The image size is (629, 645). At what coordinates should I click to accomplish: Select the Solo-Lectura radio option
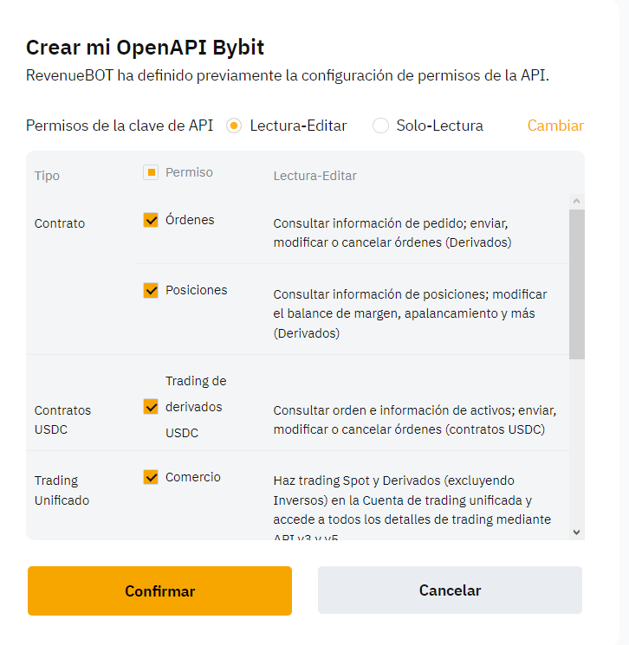click(x=380, y=126)
